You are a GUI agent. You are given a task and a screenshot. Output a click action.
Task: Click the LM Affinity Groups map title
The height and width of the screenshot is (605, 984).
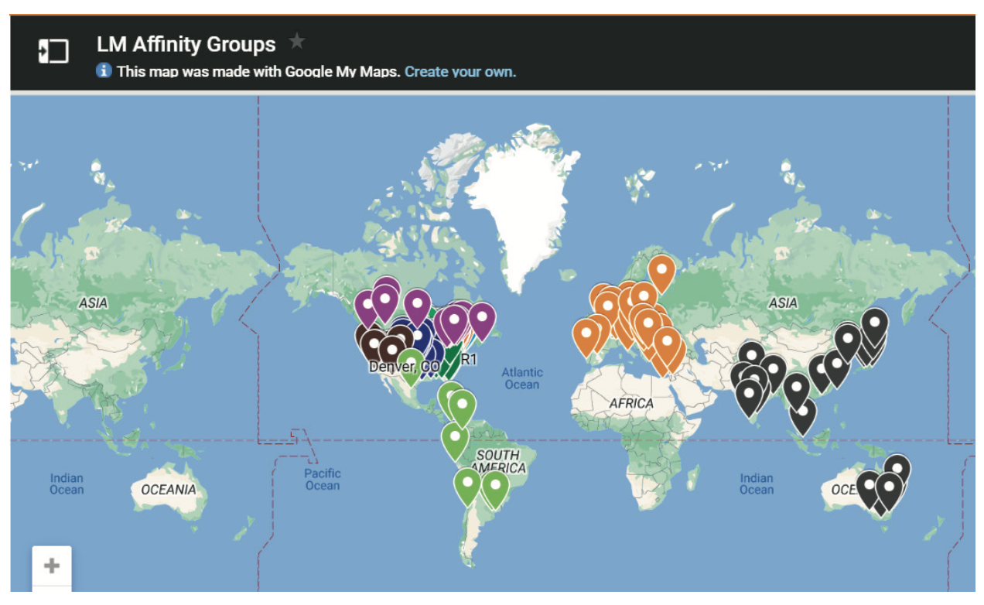[x=186, y=44]
